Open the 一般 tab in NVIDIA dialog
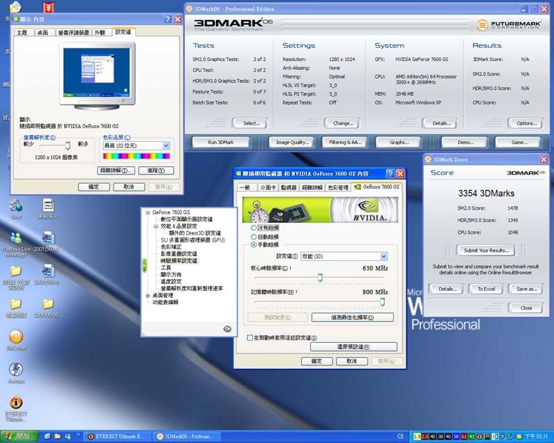 pos(245,188)
